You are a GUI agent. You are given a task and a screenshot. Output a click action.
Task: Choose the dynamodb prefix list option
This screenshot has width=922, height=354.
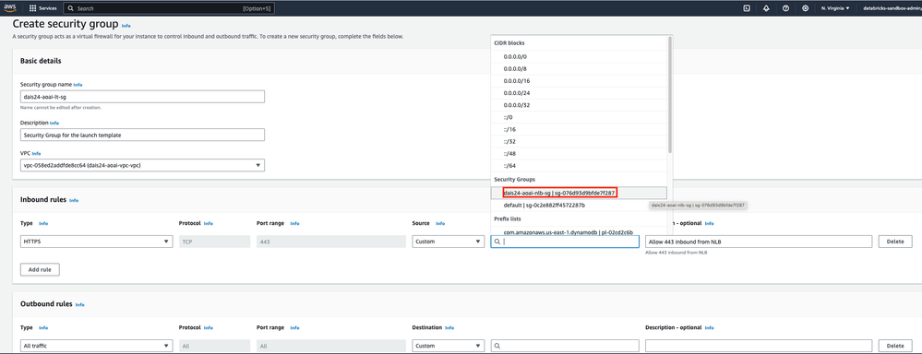[580, 232]
